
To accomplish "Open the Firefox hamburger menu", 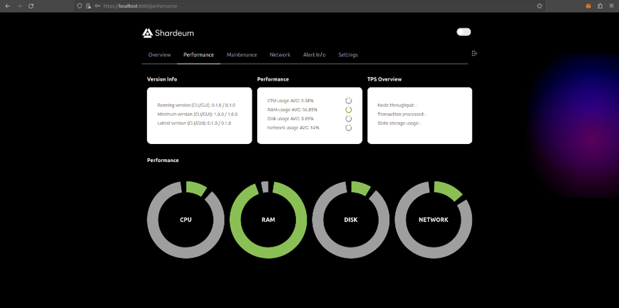I will 610,5.
